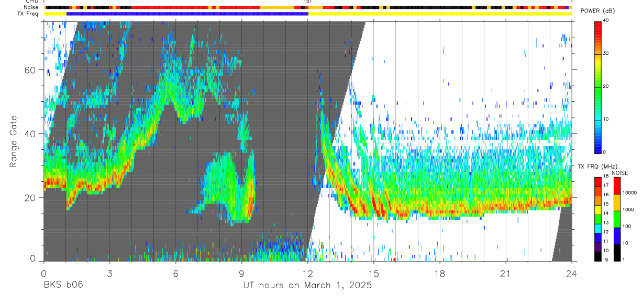The image size is (643, 296).
Task: Click the 'Range Gate' y-axis title
Action: [14, 142]
